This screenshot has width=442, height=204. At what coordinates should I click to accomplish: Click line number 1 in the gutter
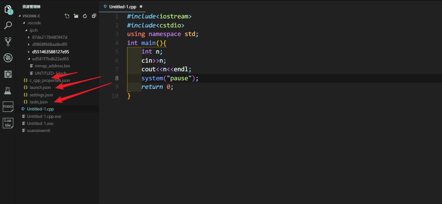[x=117, y=16]
